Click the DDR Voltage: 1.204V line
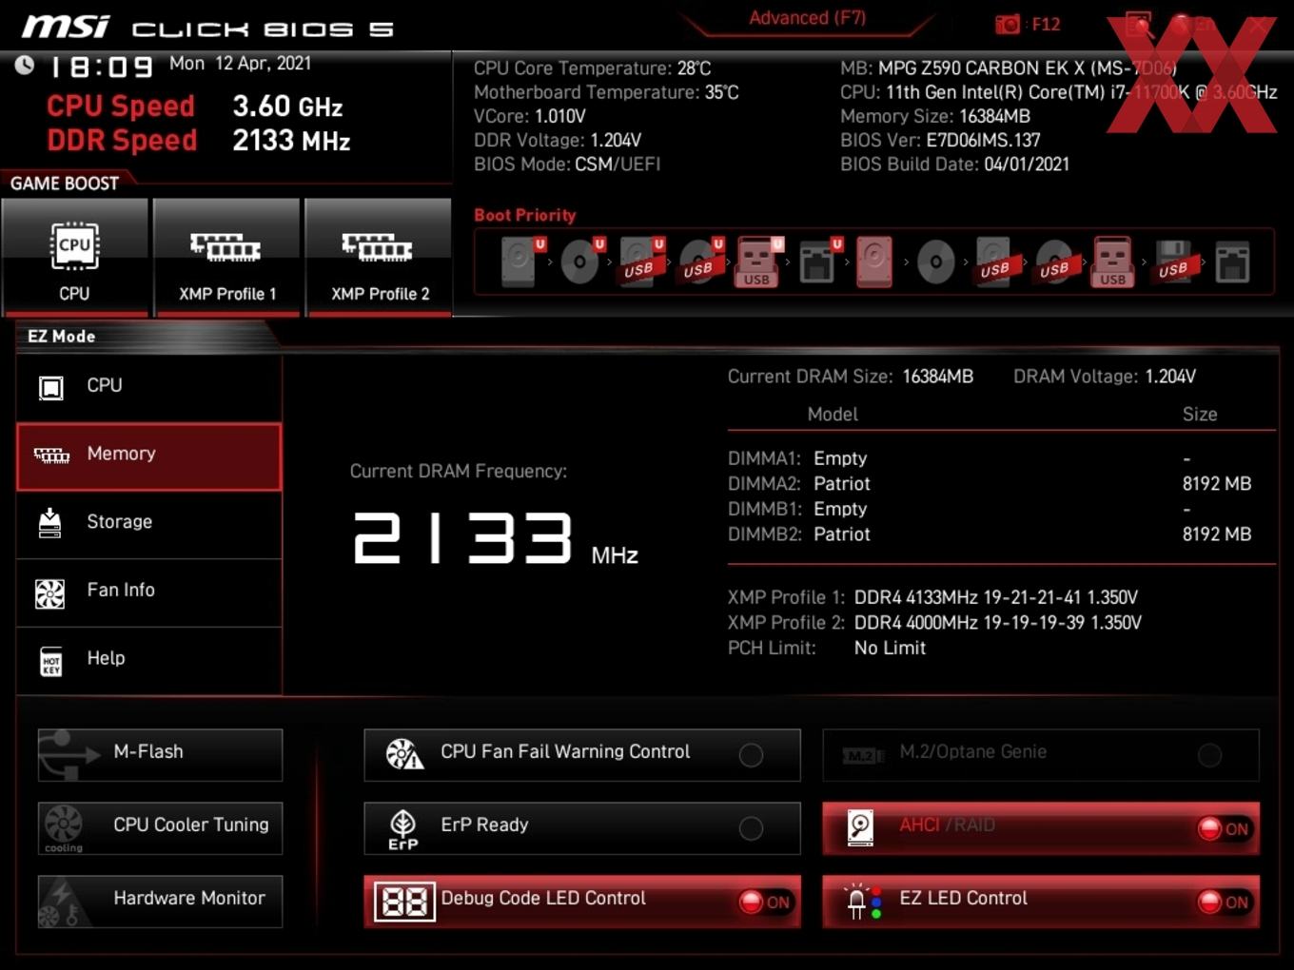 [558, 140]
